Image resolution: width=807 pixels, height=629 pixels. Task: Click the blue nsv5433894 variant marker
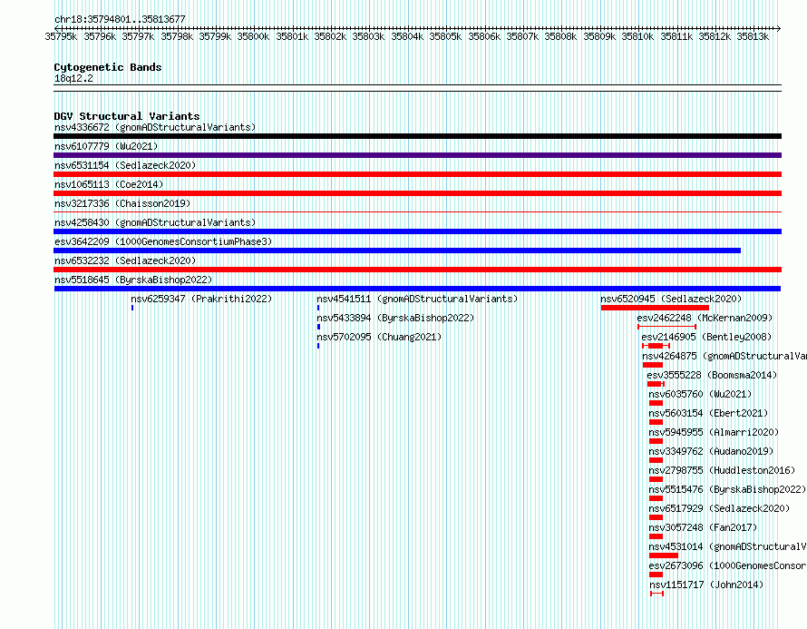tap(318, 327)
